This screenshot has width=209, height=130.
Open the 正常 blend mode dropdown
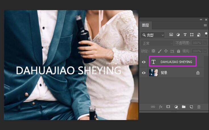(x=157, y=43)
